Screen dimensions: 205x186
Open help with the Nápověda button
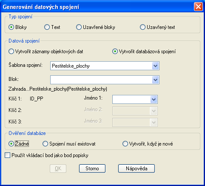point(137,169)
